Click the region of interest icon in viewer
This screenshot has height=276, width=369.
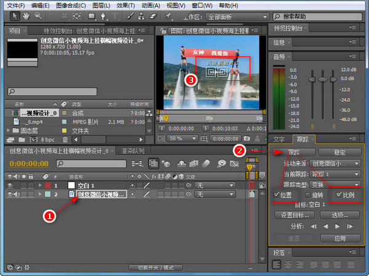[204, 139]
